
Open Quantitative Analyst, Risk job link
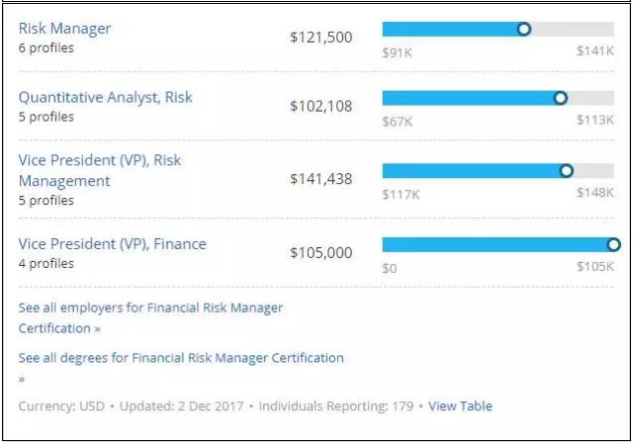click(106, 97)
